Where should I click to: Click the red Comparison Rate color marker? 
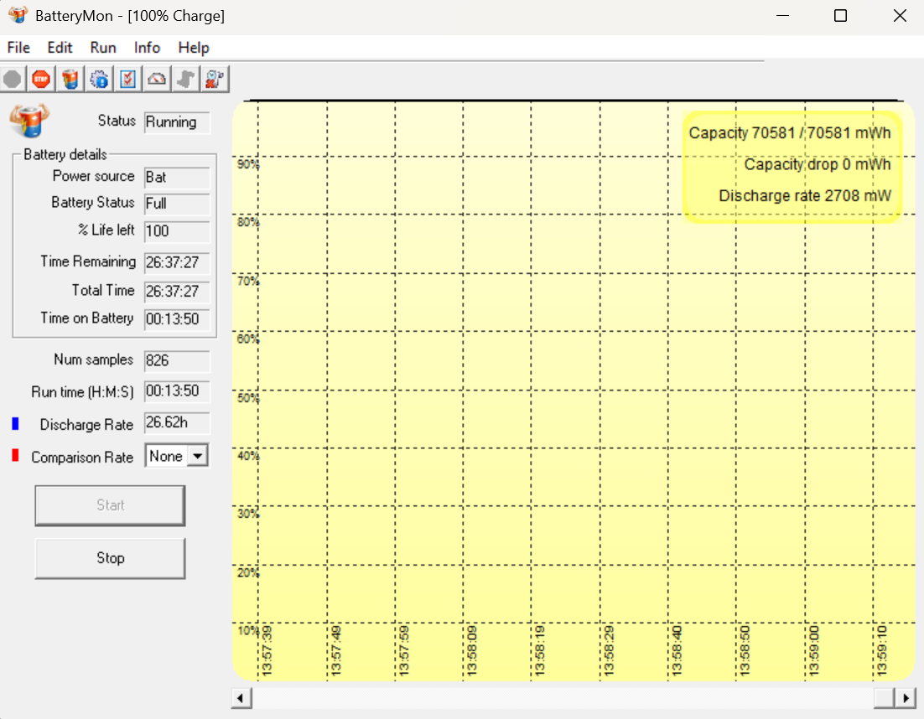(15, 456)
